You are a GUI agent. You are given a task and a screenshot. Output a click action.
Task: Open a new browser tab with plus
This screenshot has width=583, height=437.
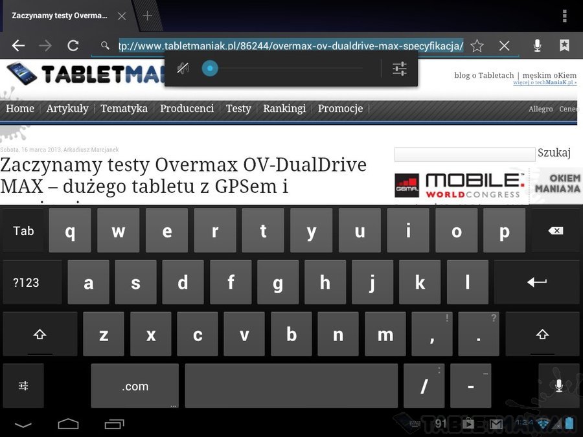[x=147, y=16]
